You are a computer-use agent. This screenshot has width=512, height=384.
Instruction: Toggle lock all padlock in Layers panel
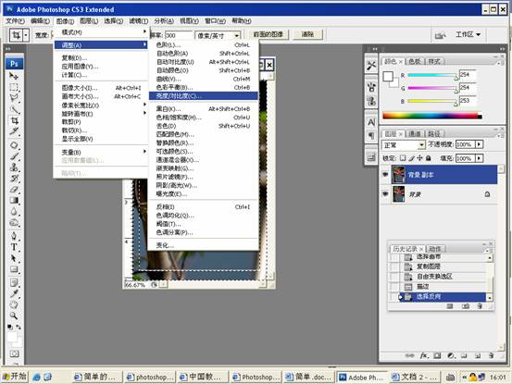pos(429,158)
